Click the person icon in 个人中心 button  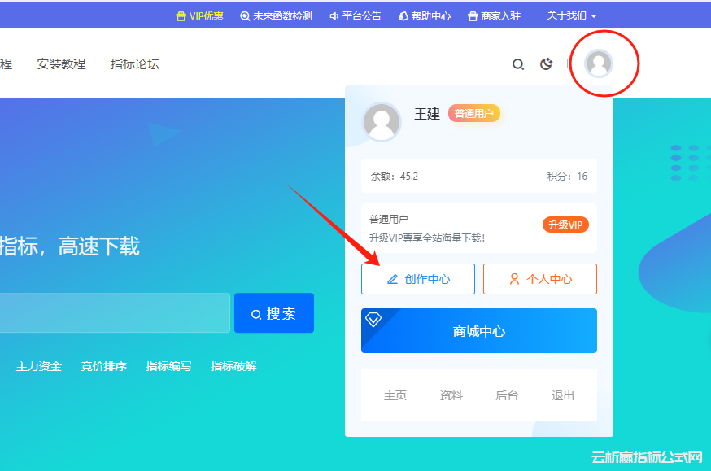(x=514, y=279)
